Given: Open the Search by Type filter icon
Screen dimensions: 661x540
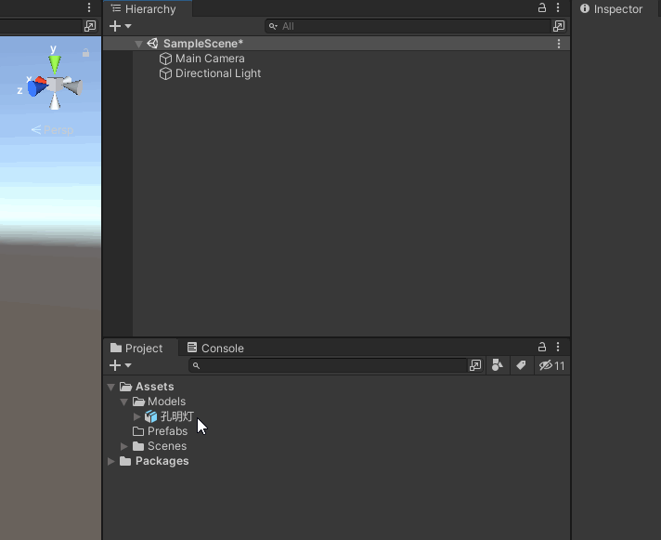Looking at the screenshot, I should [498, 365].
